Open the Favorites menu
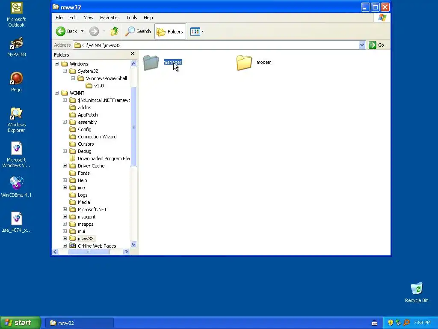The width and height of the screenshot is (438, 329). [x=110, y=17]
